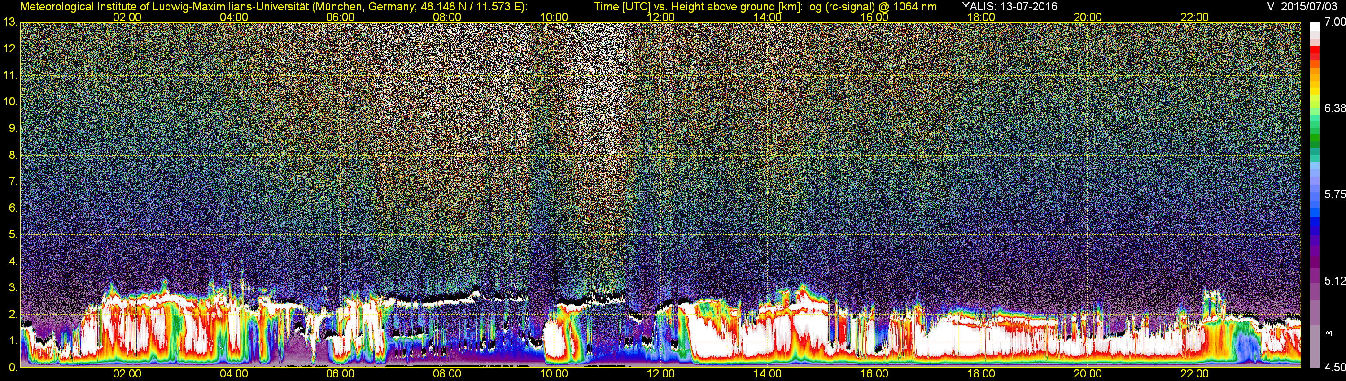Screen dimensions: 1346x381
Task: Click the 10:00 label on the top time axis
Action: (x=554, y=17)
